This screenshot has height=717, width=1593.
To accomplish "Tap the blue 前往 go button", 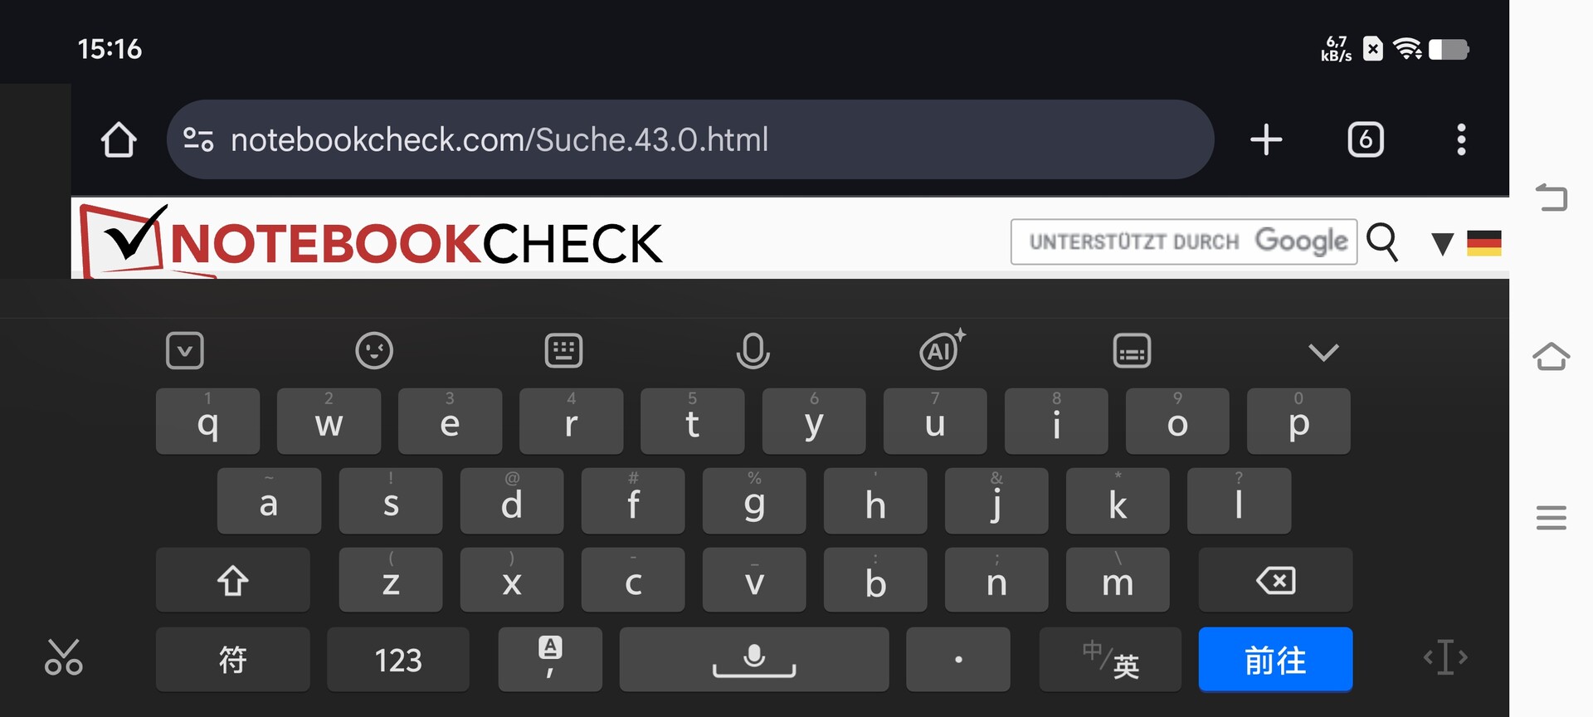I will 1275,660.
